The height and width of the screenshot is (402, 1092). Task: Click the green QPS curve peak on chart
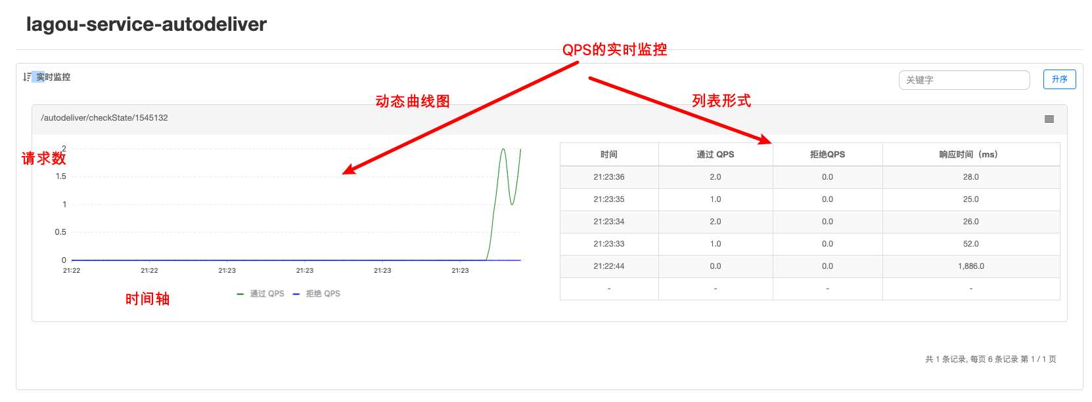click(503, 150)
